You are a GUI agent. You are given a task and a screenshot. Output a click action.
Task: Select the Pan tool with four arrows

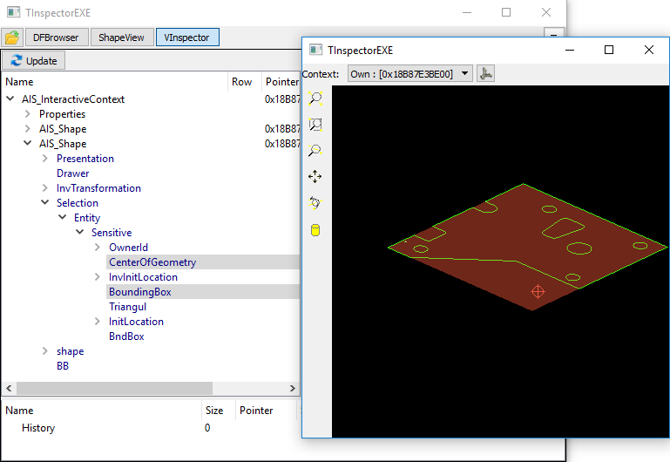coord(315,177)
